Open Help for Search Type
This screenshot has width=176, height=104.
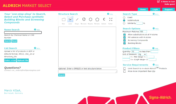[x=156, y=14]
